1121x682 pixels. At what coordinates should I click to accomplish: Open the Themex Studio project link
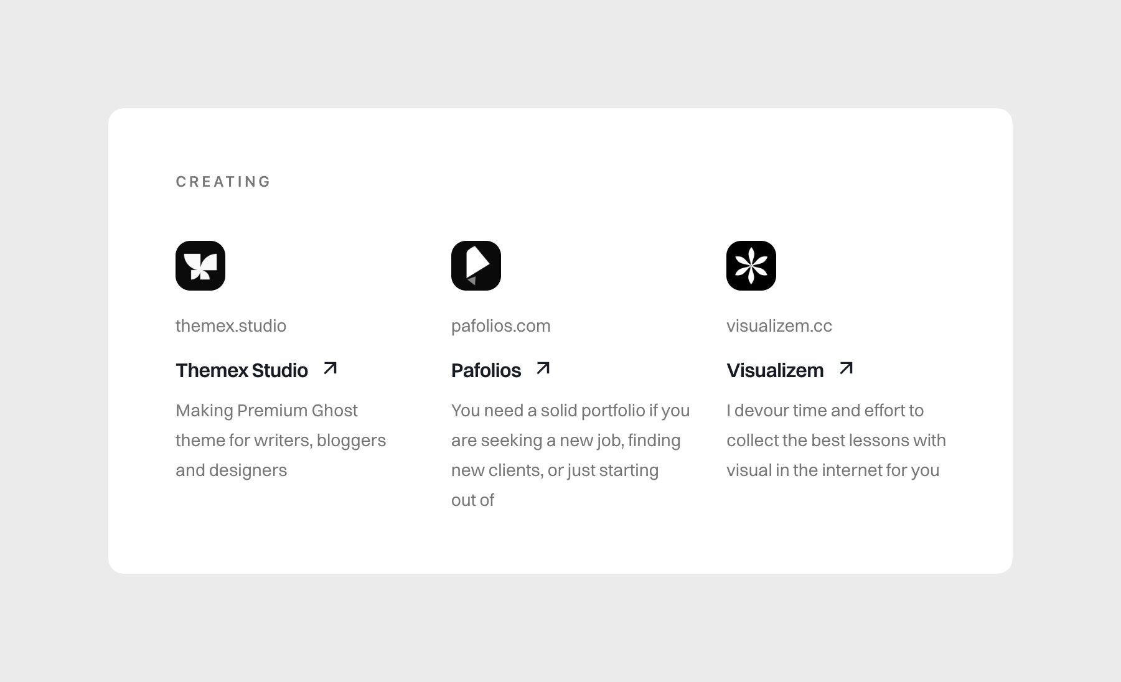tap(242, 370)
